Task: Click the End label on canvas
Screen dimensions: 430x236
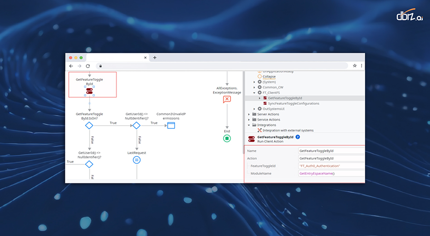Action: [x=227, y=131]
